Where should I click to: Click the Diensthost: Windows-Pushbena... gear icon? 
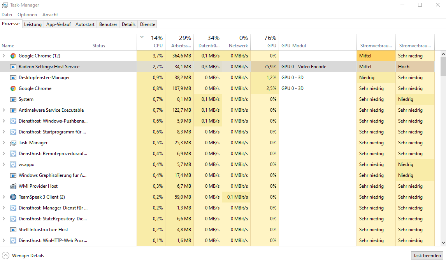[x=13, y=121]
